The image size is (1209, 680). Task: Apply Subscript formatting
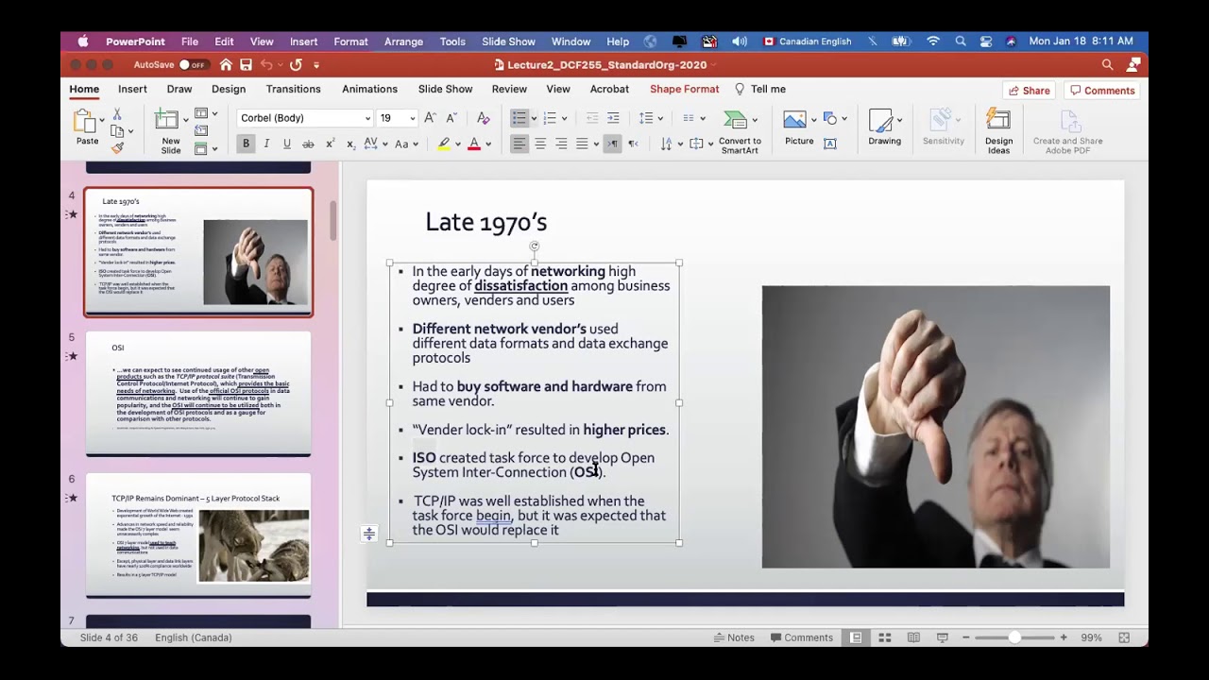(x=350, y=144)
